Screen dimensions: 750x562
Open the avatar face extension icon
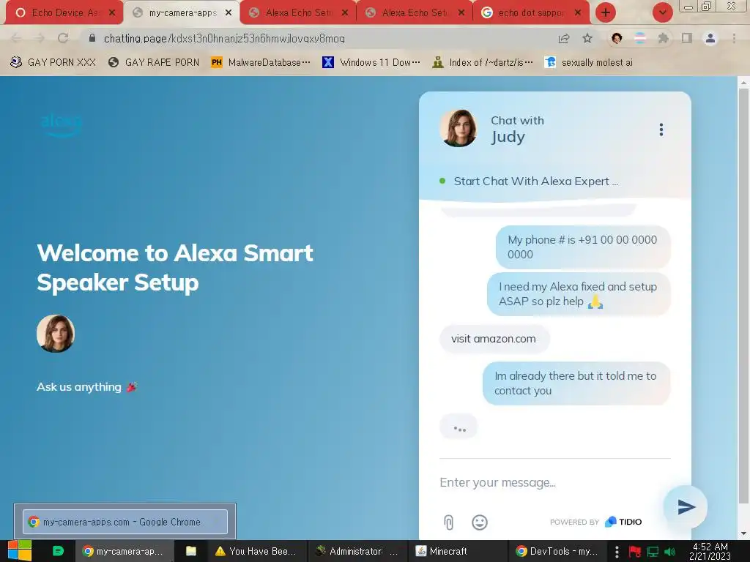pyautogui.click(x=617, y=39)
